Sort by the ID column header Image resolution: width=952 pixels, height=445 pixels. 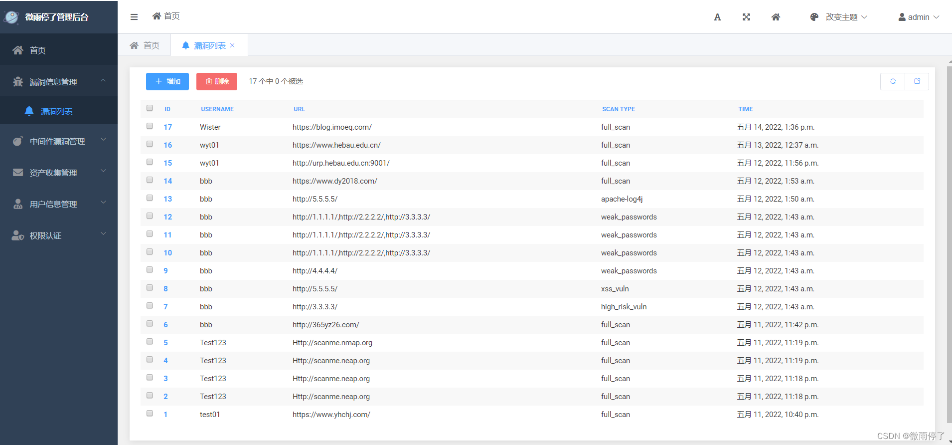pos(167,109)
